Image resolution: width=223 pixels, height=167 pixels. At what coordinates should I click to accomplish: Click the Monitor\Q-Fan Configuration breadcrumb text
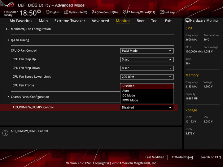(x=31, y=29)
